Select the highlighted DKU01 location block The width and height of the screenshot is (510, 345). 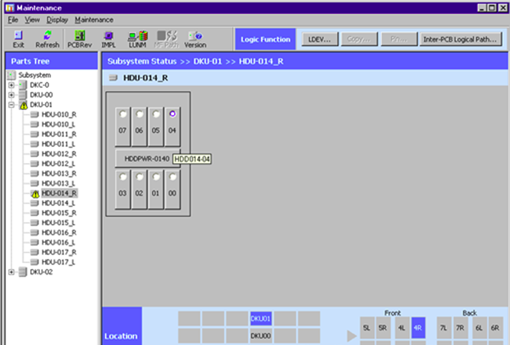tap(260, 319)
